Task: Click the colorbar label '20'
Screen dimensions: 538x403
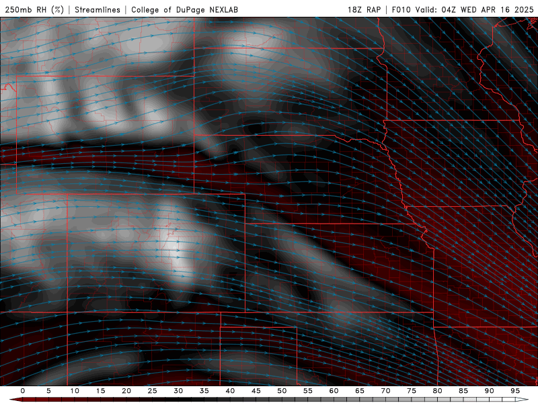Action: click(x=126, y=391)
